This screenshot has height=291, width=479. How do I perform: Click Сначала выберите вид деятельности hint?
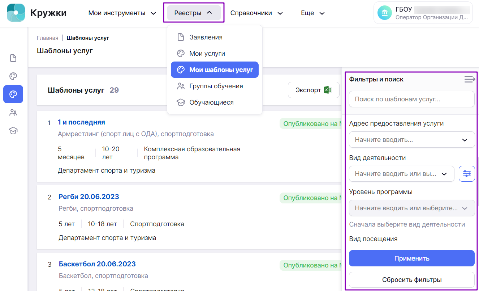pos(407,224)
